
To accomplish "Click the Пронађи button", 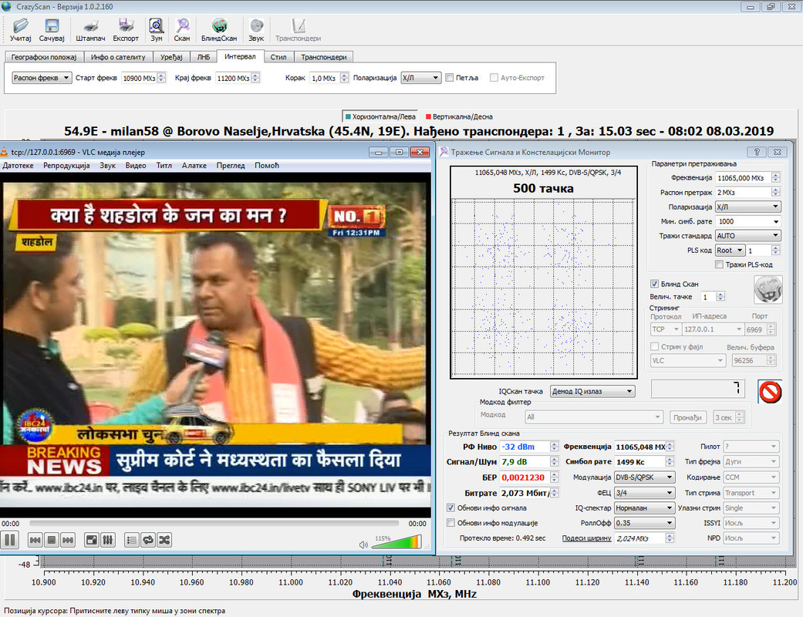I will 688,417.
